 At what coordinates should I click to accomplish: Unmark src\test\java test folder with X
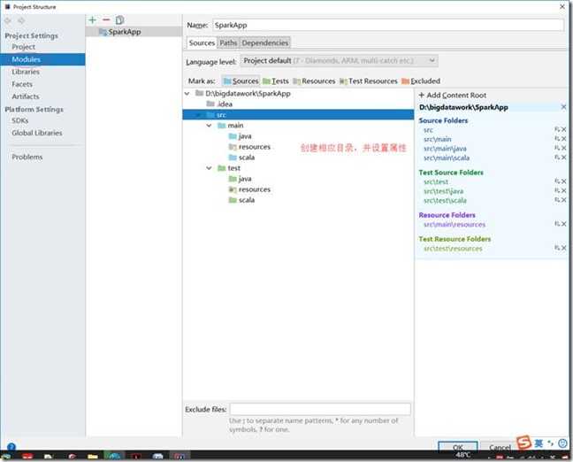[x=564, y=190]
